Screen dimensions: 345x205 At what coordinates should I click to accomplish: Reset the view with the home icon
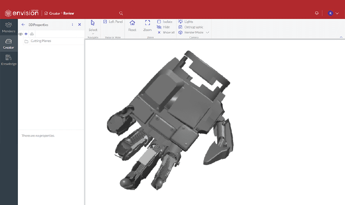132,25
